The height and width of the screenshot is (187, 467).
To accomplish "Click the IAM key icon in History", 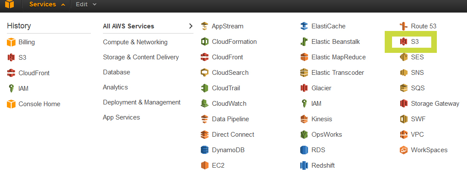I will click(x=11, y=88).
